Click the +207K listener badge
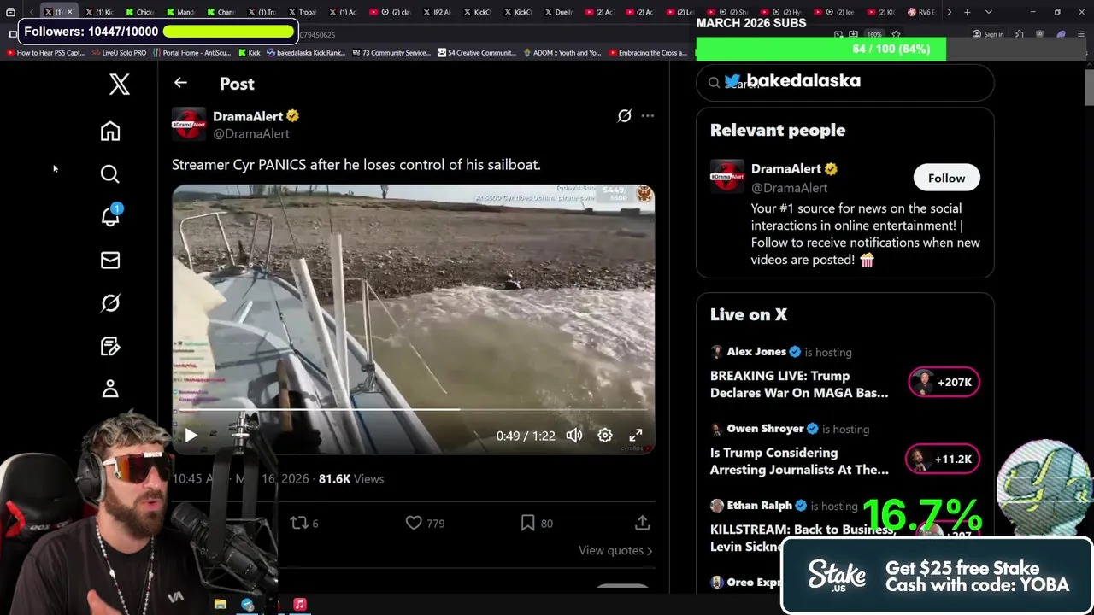The image size is (1094, 615). [x=944, y=382]
